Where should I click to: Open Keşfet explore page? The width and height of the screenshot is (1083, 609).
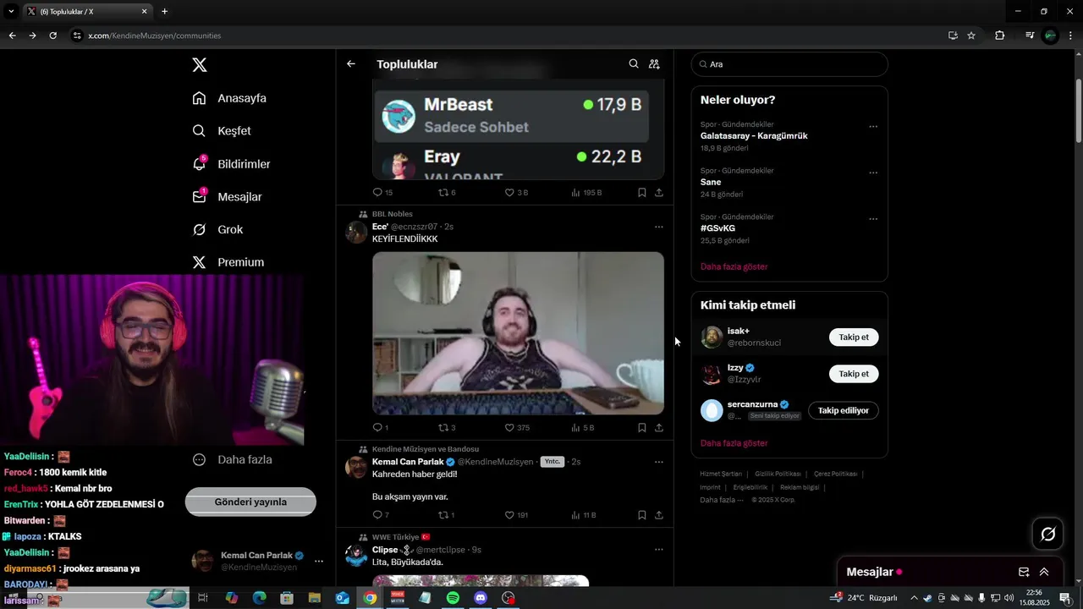(222, 131)
